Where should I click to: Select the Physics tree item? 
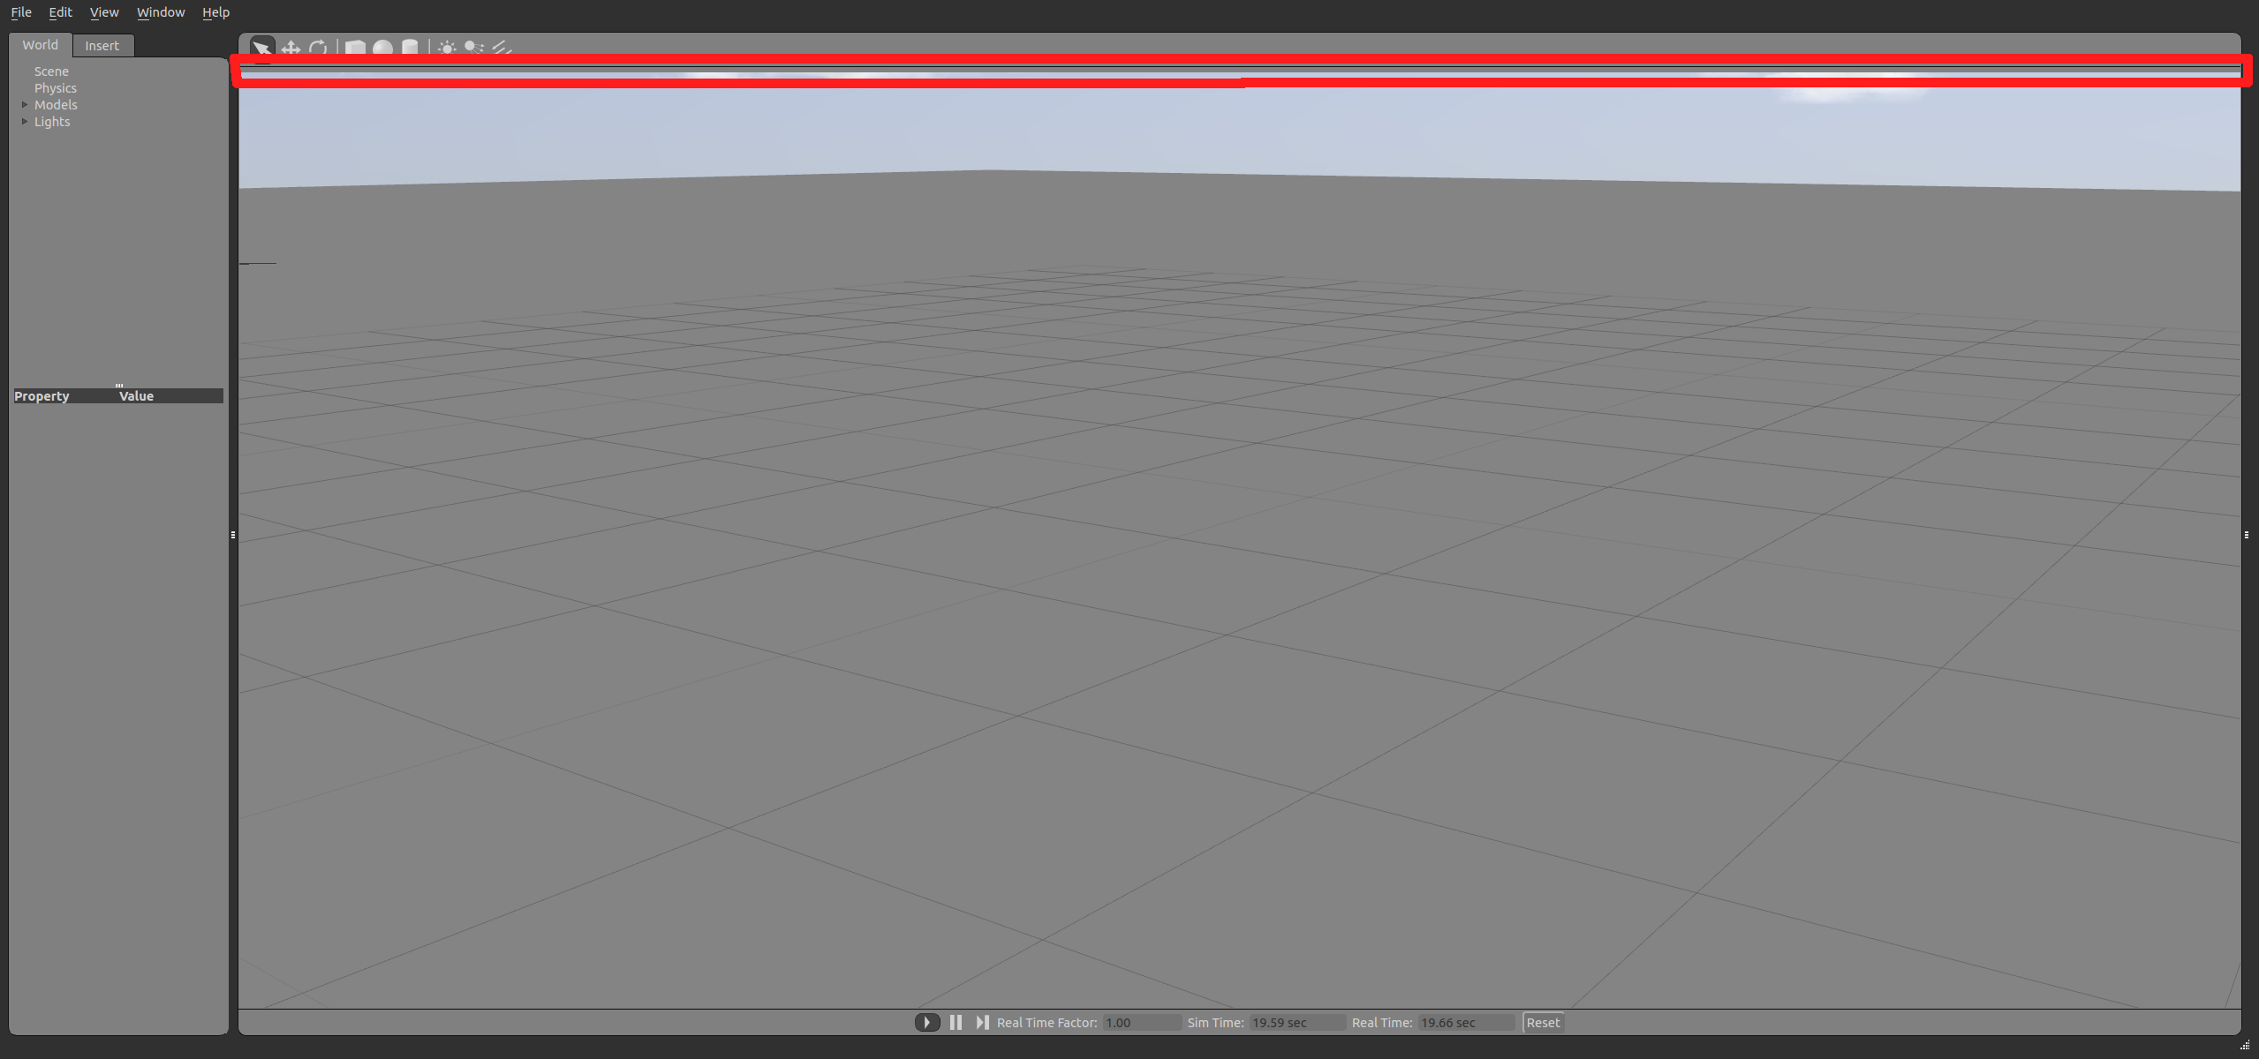pos(56,87)
